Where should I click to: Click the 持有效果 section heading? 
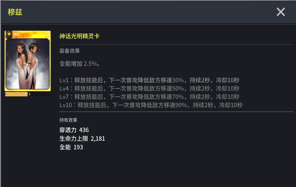(68, 120)
